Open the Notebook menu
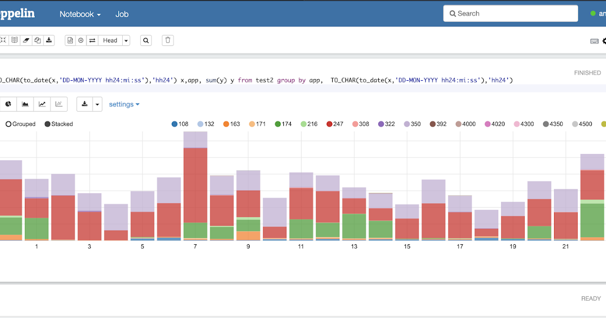This screenshot has height=318, width=606. coord(80,14)
